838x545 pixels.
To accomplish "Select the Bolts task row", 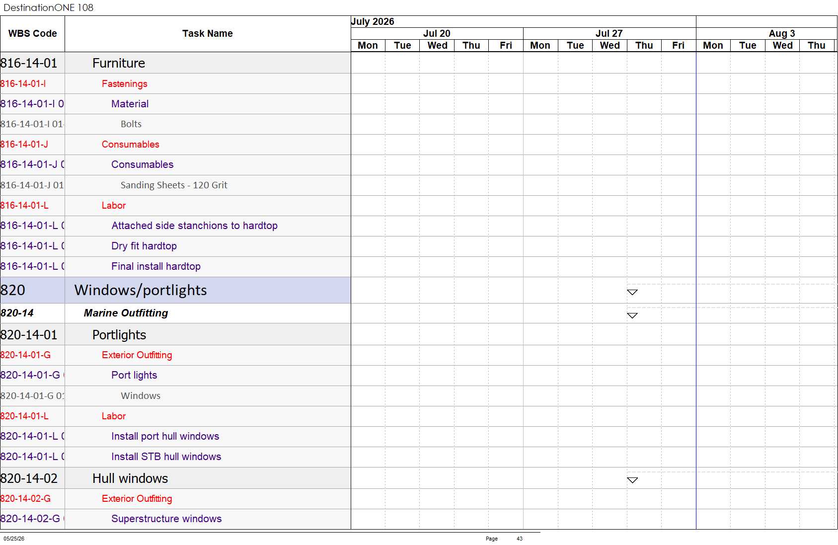I will tap(175, 124).
